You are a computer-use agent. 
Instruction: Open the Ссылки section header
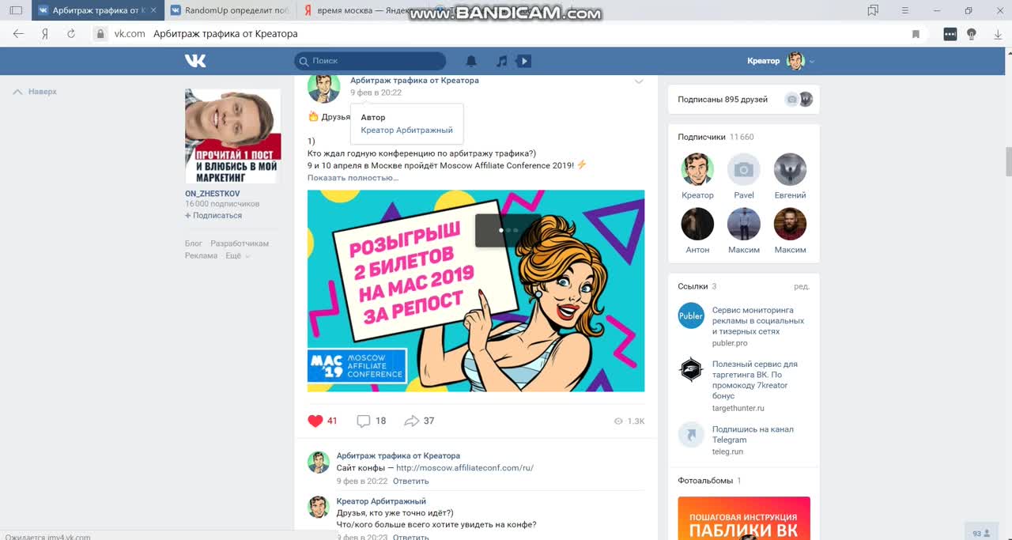coord(697,286)
